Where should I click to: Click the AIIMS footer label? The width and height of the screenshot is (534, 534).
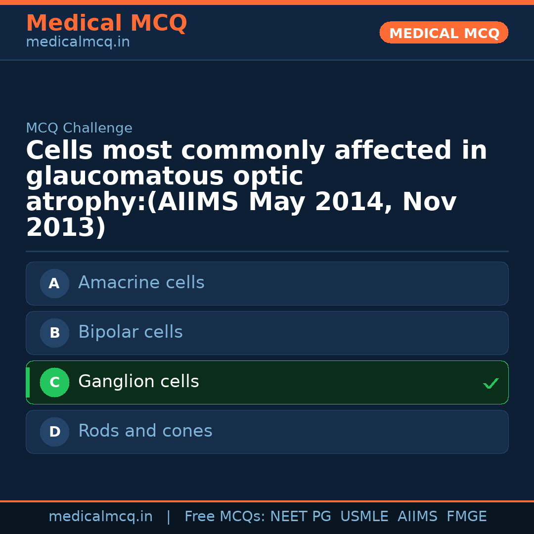point(417,517)
